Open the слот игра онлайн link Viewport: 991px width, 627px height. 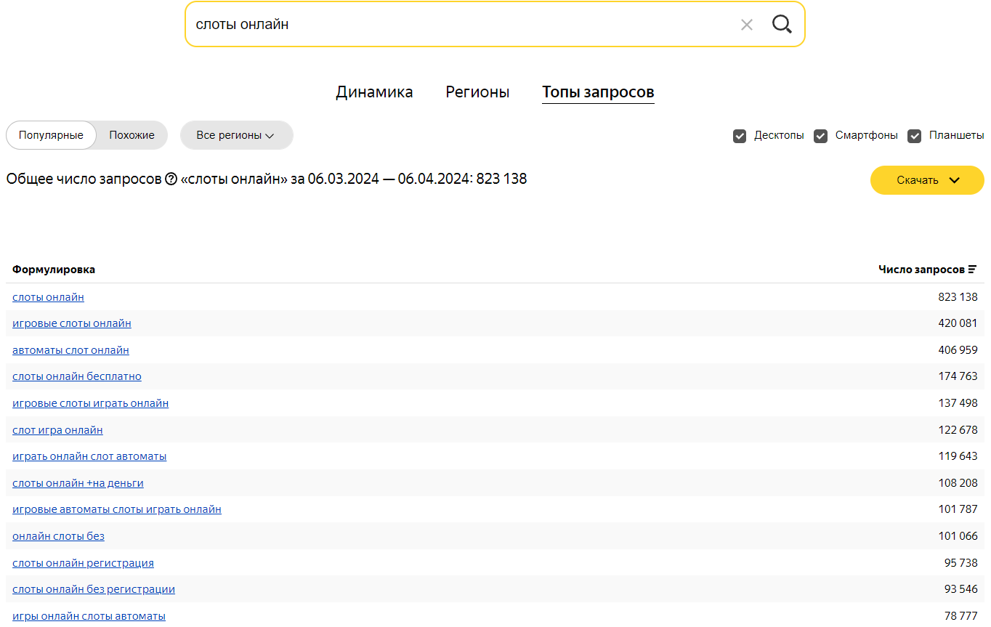57,430
